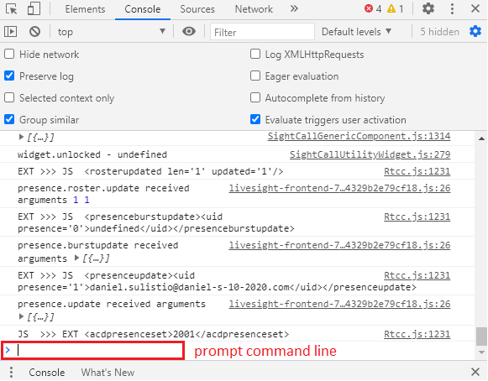The height and width of the screenshot is (381, 488).
Task: Open the customize DevTools three-dot menu
Action: 452,8
